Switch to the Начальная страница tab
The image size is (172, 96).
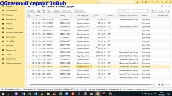click(x=11, y=89)
